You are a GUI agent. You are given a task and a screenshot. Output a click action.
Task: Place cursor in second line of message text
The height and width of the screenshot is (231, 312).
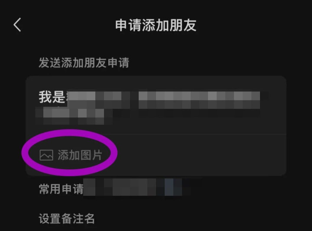click(x=74, y=116)
